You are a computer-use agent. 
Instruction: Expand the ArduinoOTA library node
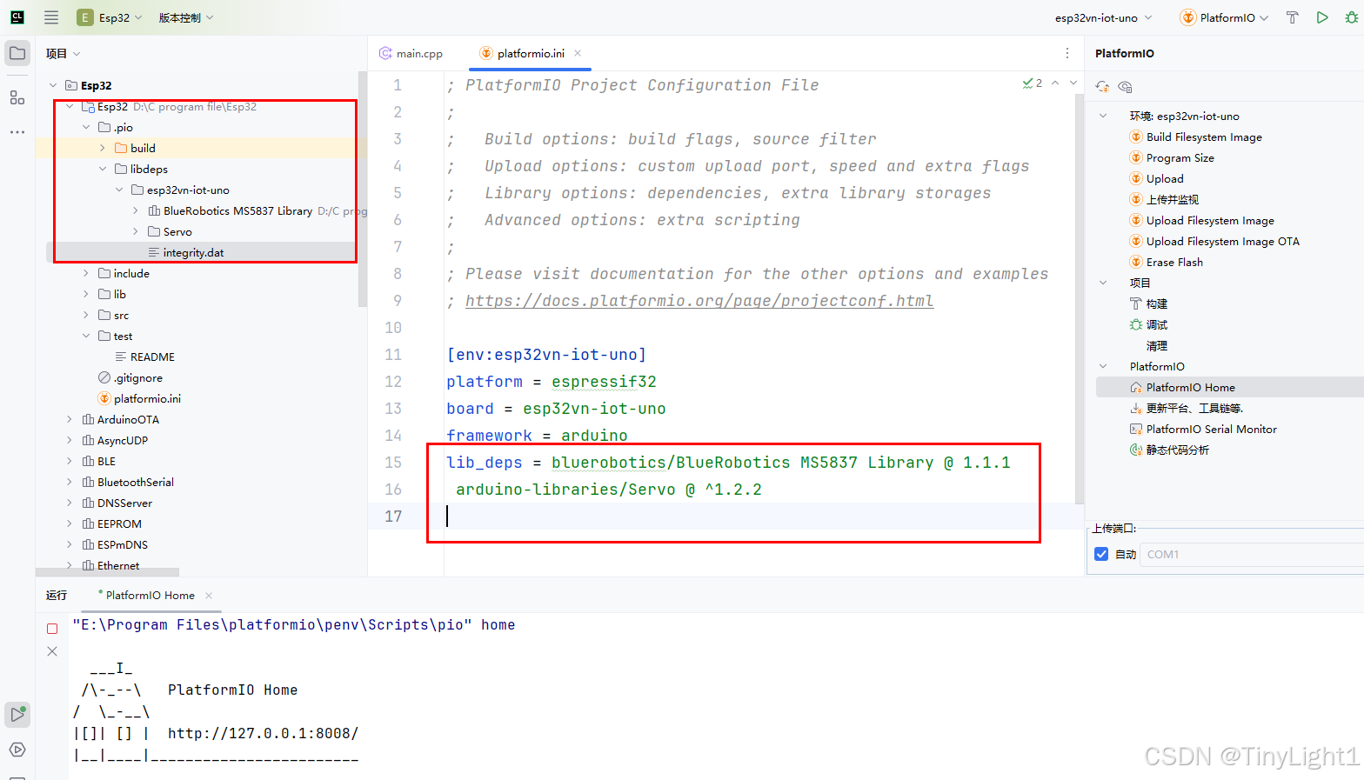70,420
